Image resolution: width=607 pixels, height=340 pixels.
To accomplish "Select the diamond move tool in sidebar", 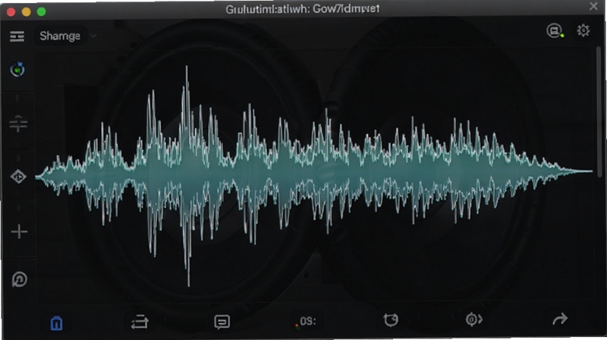I will pyautogui.click(x=18, y=176).
